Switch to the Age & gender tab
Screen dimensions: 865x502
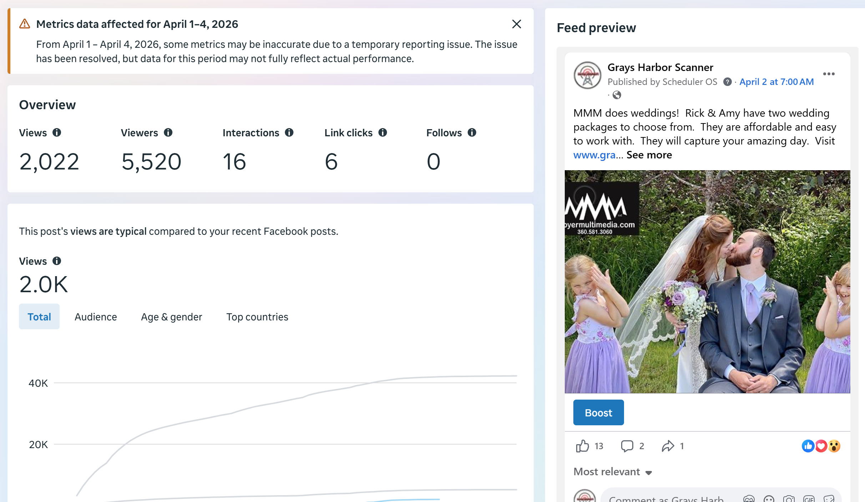click(171, 317)
